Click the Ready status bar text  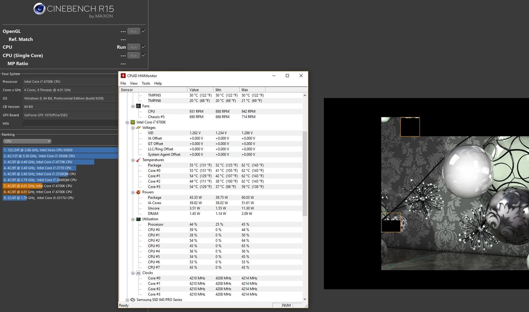tap(124, 305)
